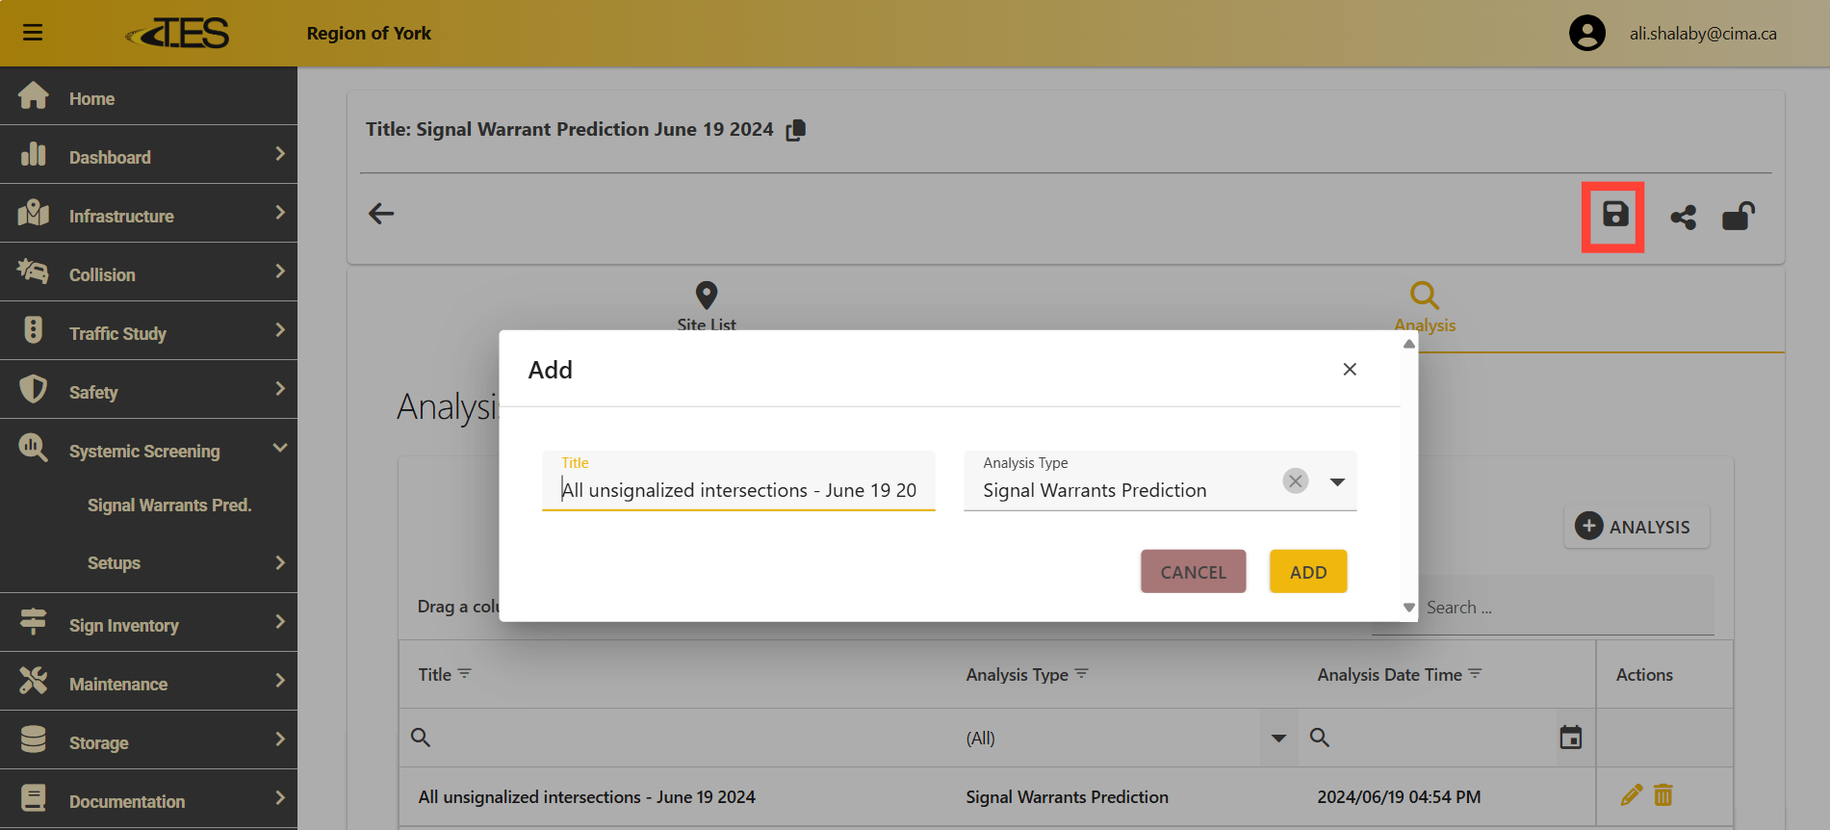
Task: Delete analysis row with trash icon
Action: coord(1662,795)
